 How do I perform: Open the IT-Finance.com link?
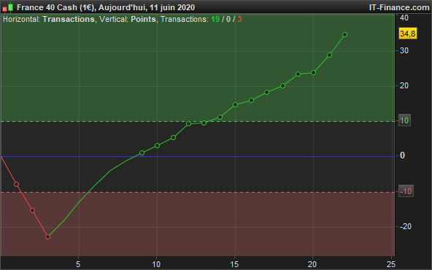tap(399, 7)
